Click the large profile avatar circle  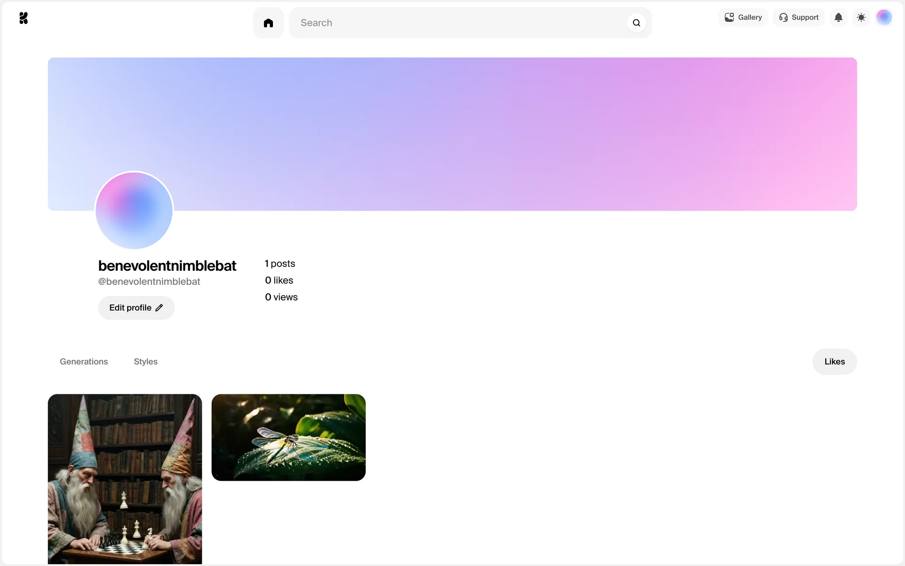(x=134, y=210)
